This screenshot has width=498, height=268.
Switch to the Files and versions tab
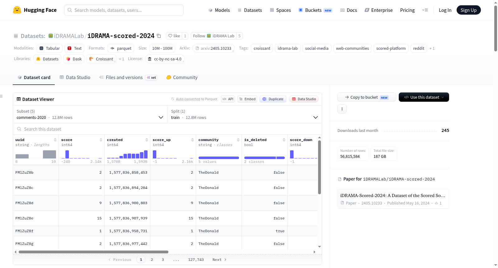128,78
